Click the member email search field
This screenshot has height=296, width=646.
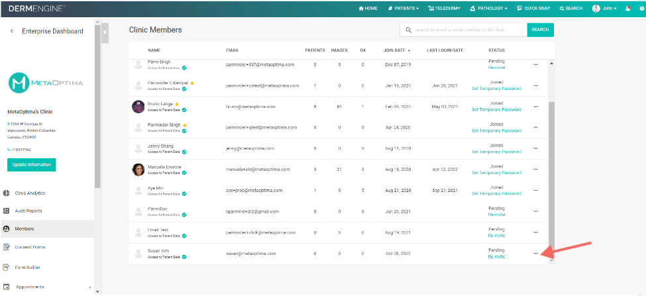coord(464,30)
